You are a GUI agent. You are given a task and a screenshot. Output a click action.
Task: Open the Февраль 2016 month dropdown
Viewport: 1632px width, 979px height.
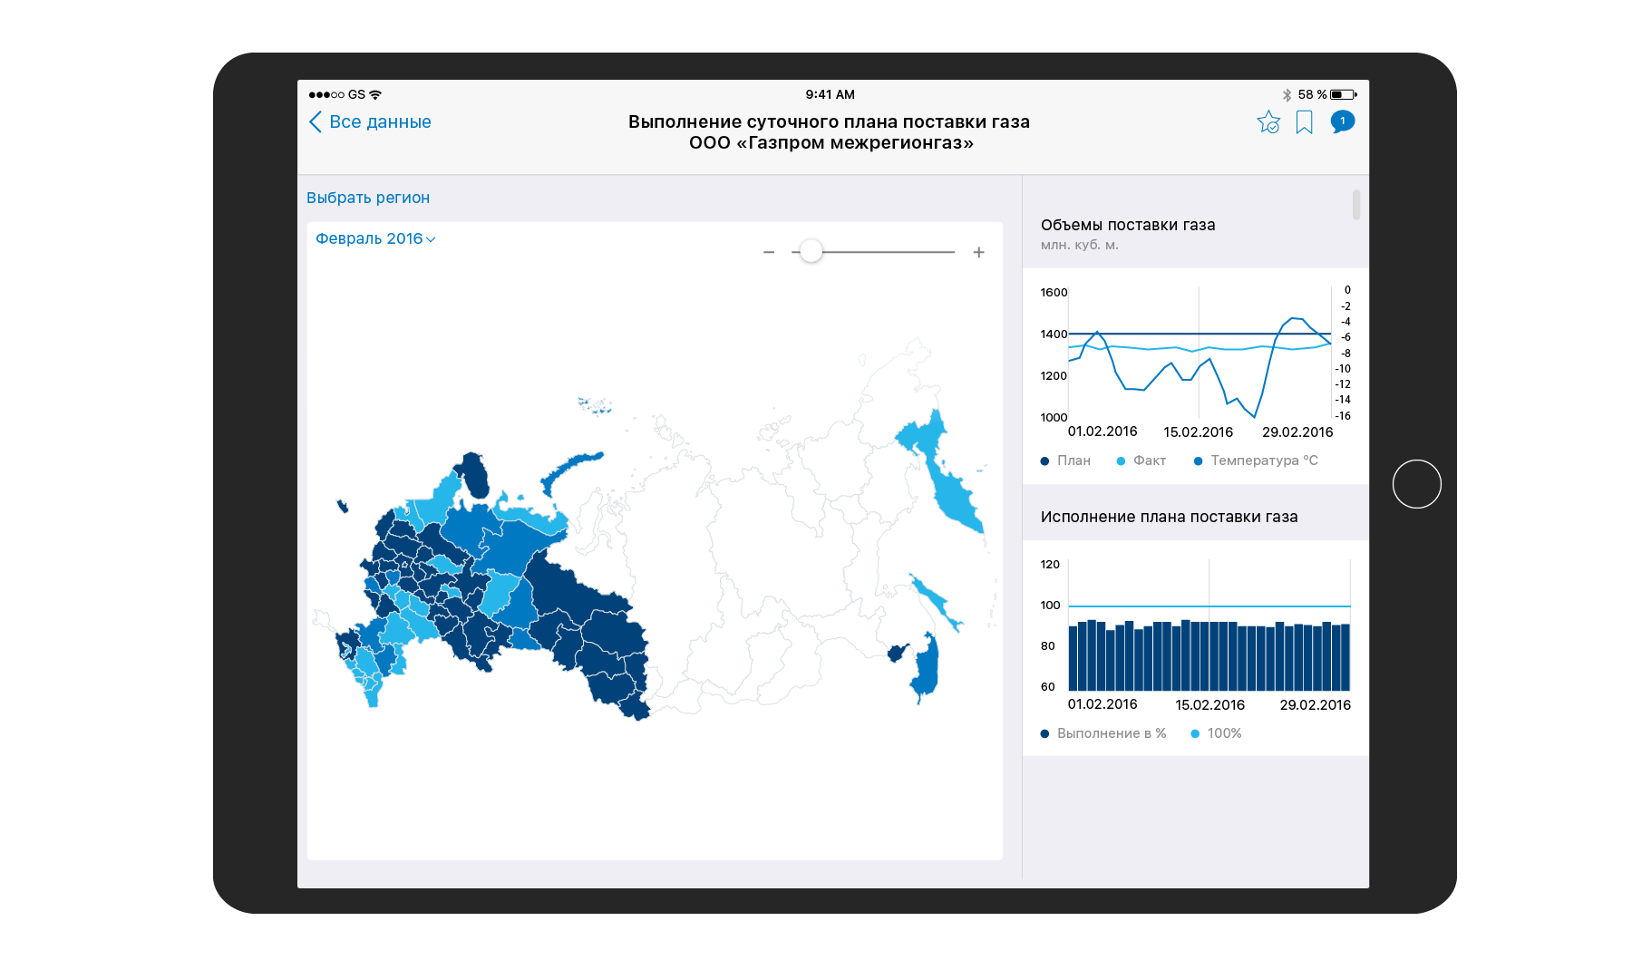(375, 238)
